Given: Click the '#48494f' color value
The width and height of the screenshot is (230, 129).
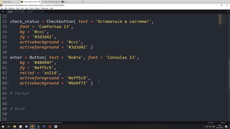Looking at the screenshot, I should pyautogui.click(x=43, y=63).
